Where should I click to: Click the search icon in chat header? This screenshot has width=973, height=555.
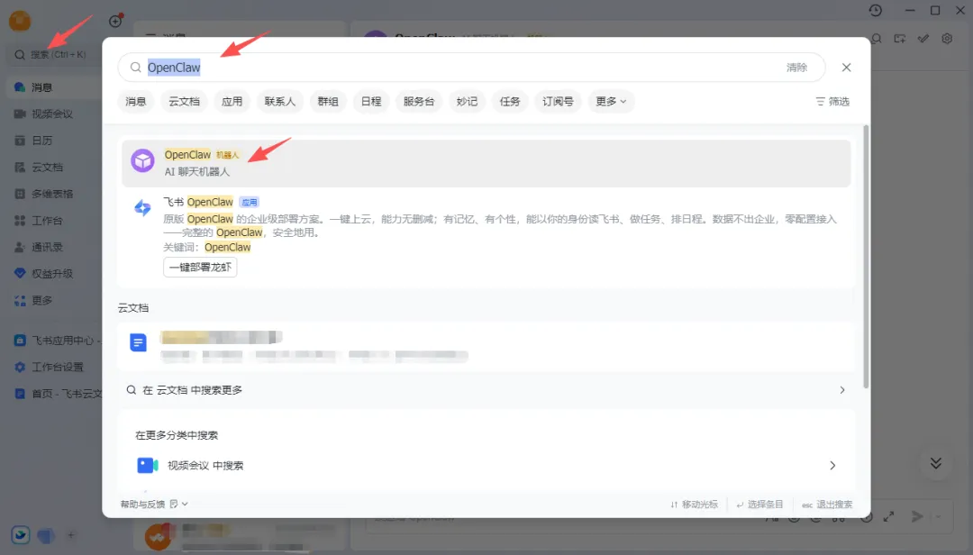[x=877, y=39]
